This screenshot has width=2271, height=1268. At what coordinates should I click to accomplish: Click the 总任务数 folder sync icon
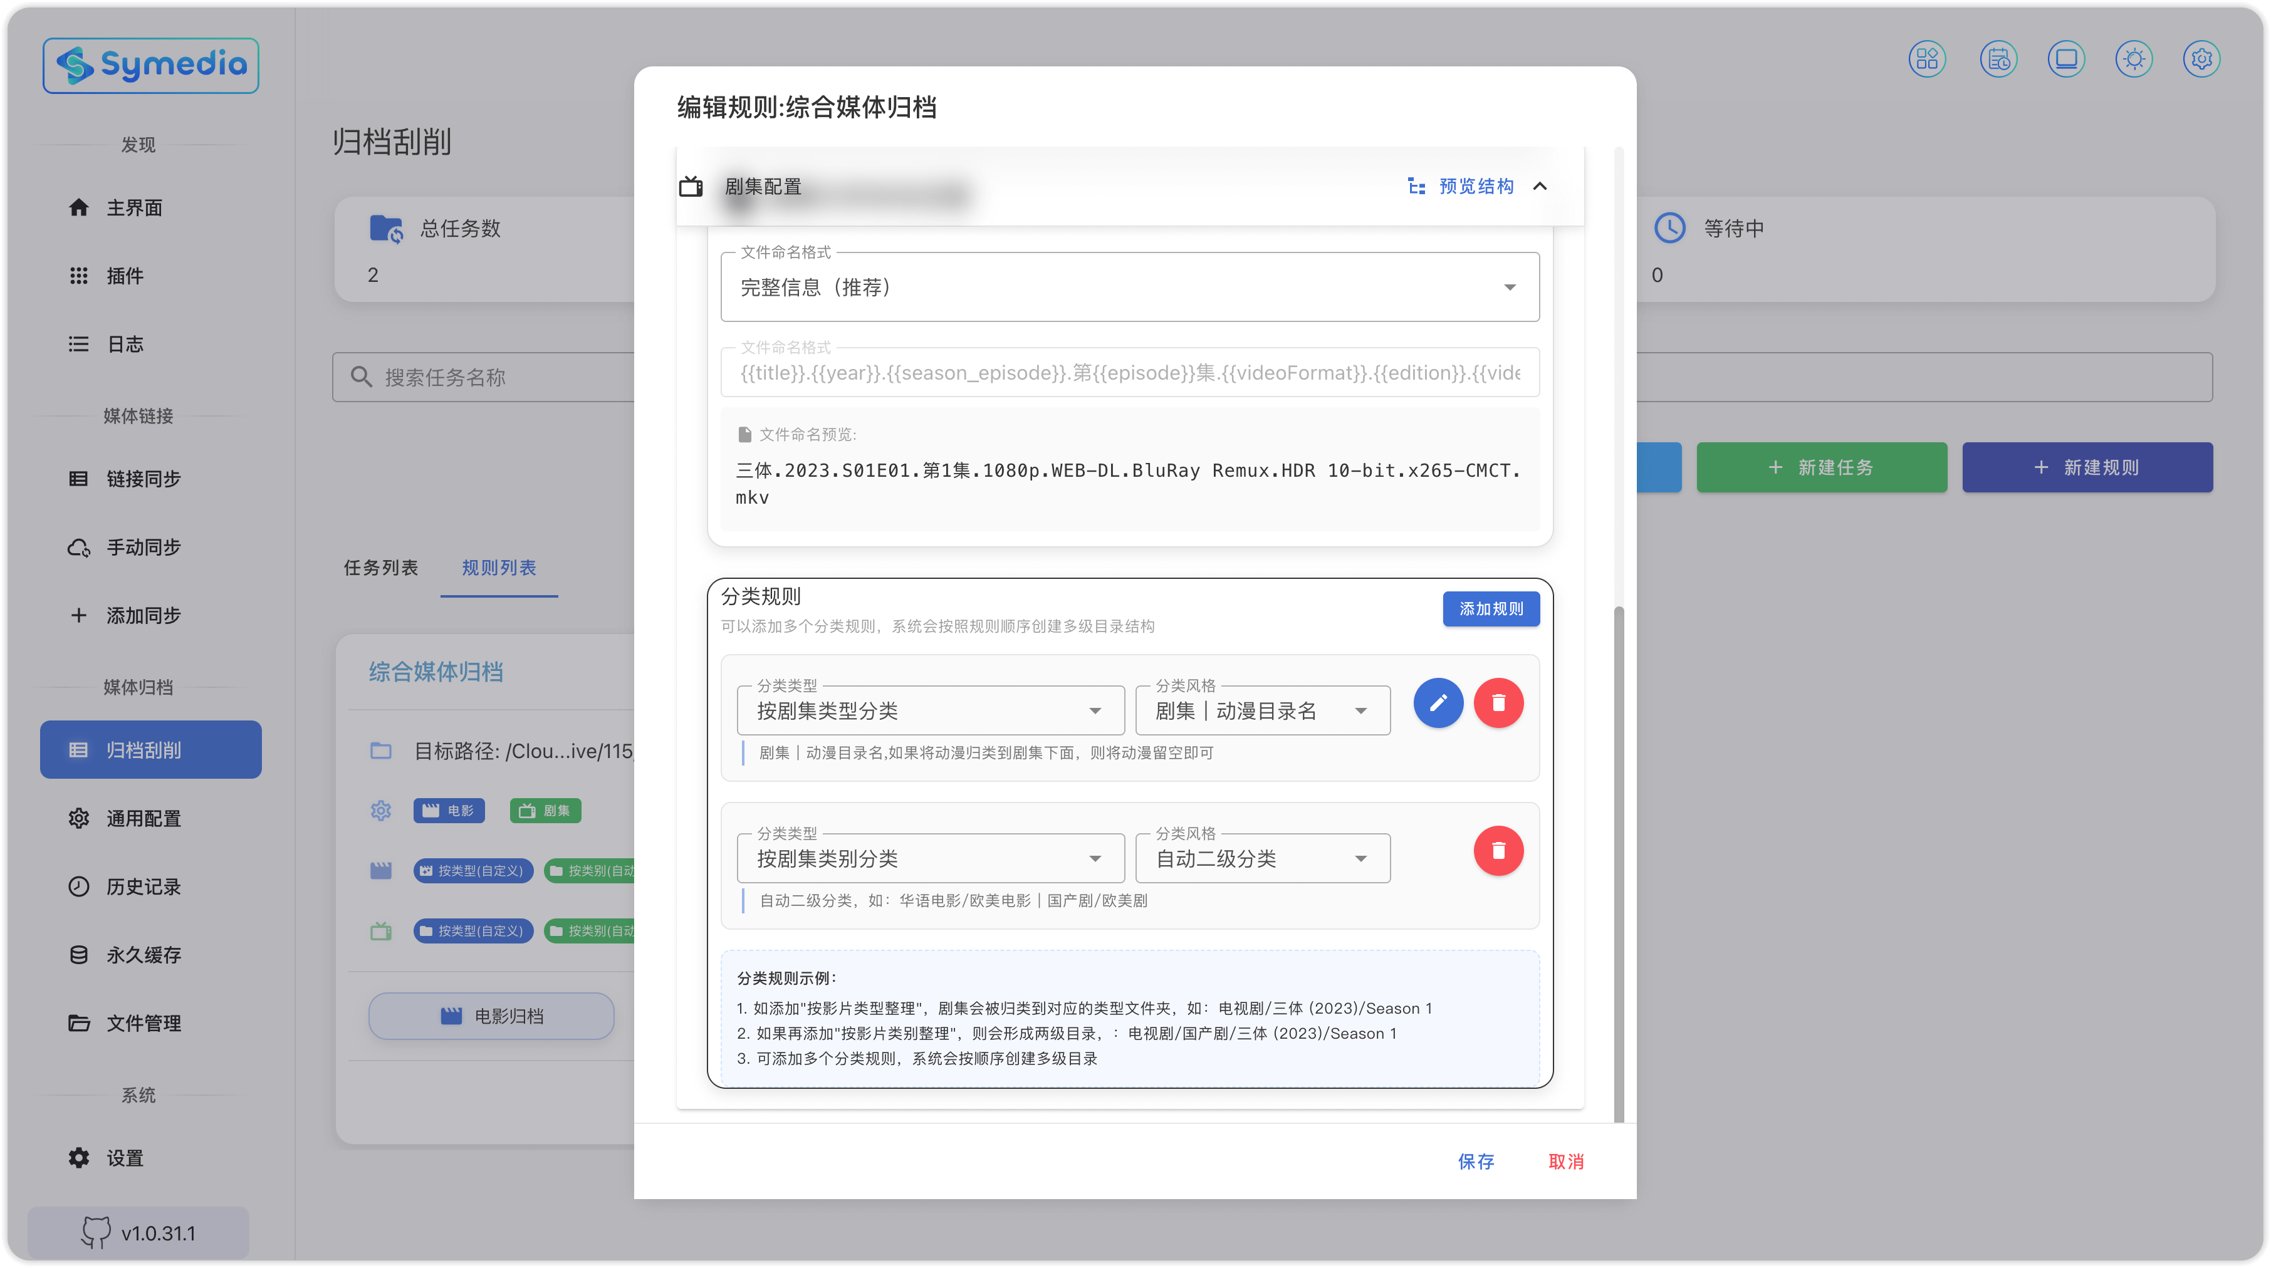pos(386,228)
